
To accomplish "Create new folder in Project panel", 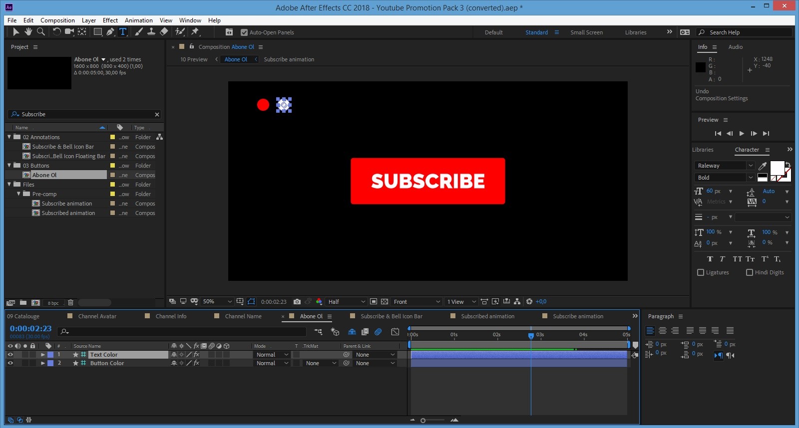I will 23,302.
